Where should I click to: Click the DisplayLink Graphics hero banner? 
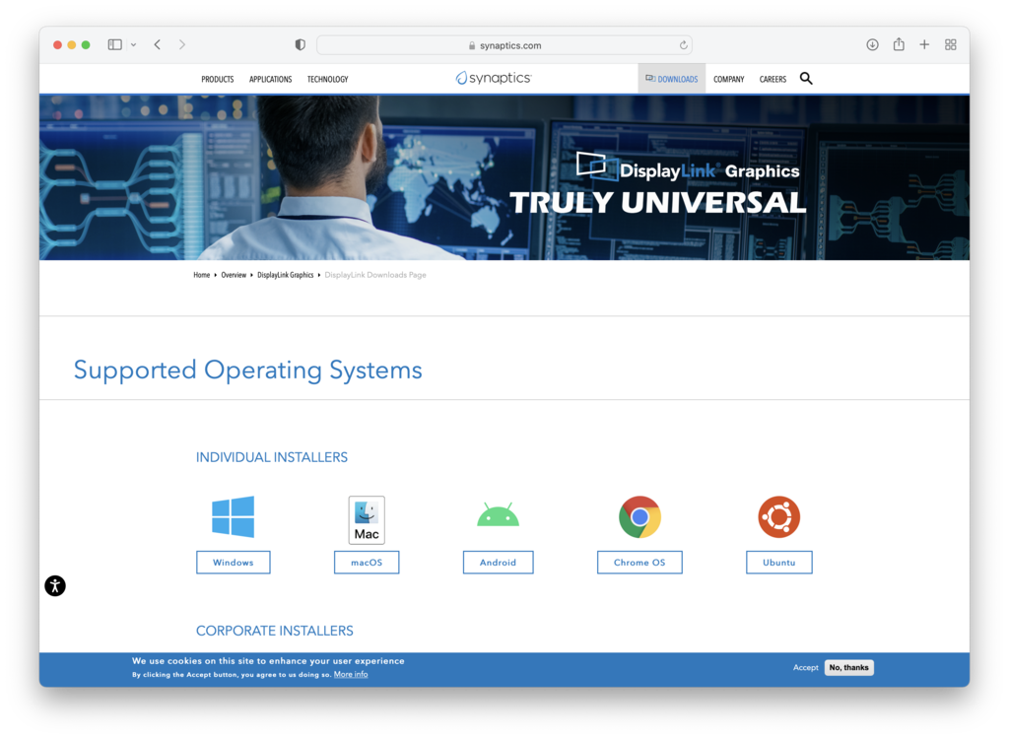[504, 177]
